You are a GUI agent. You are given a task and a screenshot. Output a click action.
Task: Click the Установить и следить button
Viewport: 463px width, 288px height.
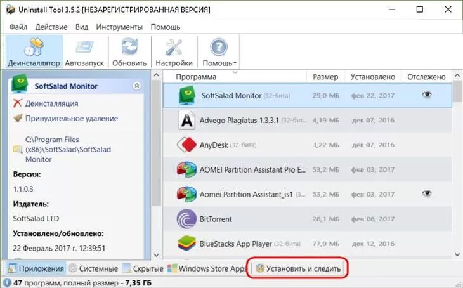[x=298, y=268]
